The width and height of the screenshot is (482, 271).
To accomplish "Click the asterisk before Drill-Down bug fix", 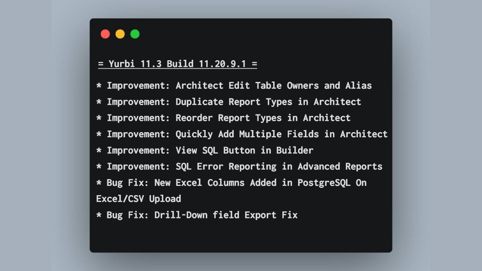I will 99,215.
